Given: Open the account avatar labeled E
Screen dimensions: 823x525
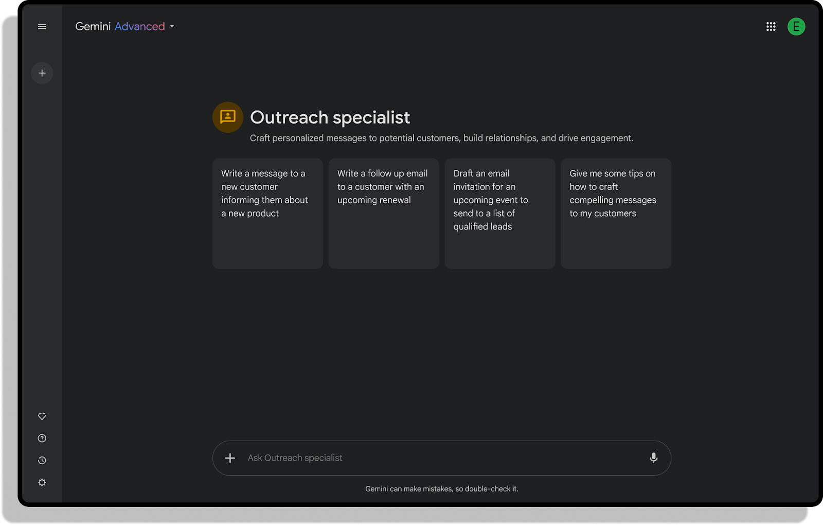Looking at the screenshot, I should coord(796,27).
